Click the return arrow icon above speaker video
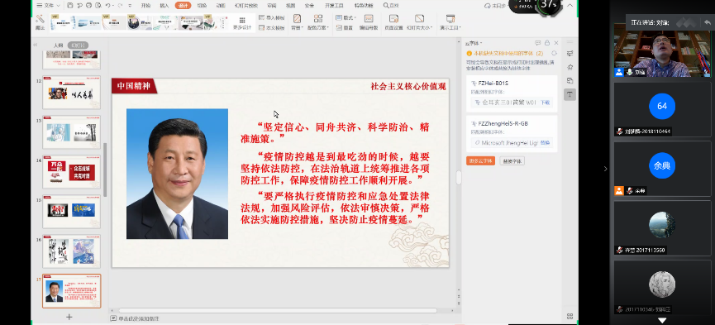Screen dimensions: 715x325 (x=707, y=22)
